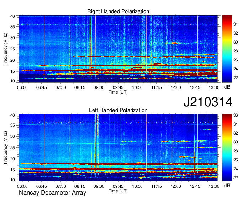The width and height of the screenshot is (242, 197).
Task: Click the "20" frequency tick on Right Handed plot
Action: pyautogui.click(x=12, y=60)
